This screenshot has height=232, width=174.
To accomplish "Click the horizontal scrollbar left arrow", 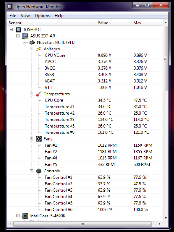I will (x=10, y=224).
